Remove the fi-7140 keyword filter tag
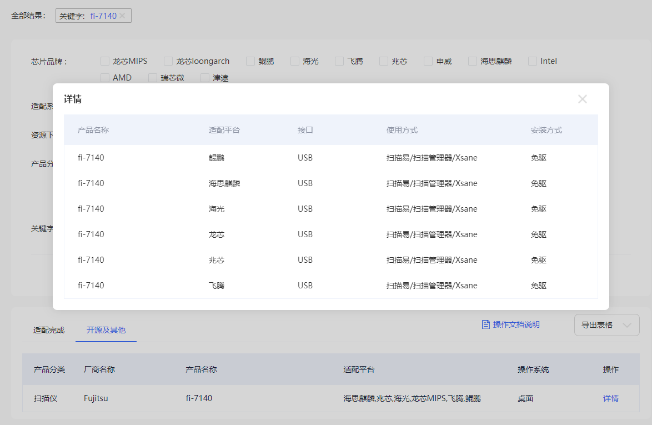This screenshot has height=425, width=652. coord(122,16)
